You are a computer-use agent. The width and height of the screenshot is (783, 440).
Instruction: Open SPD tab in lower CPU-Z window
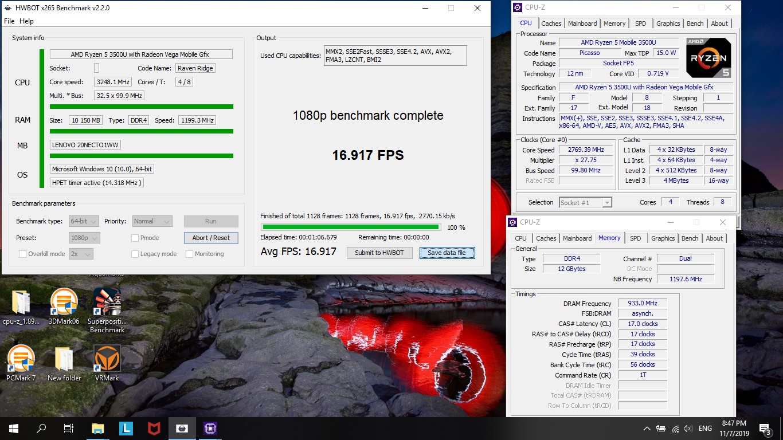pos(635,238)
